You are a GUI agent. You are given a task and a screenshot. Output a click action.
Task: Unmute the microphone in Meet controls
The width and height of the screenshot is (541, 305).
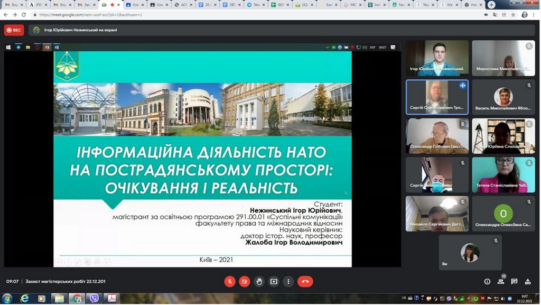click(229, 281)
